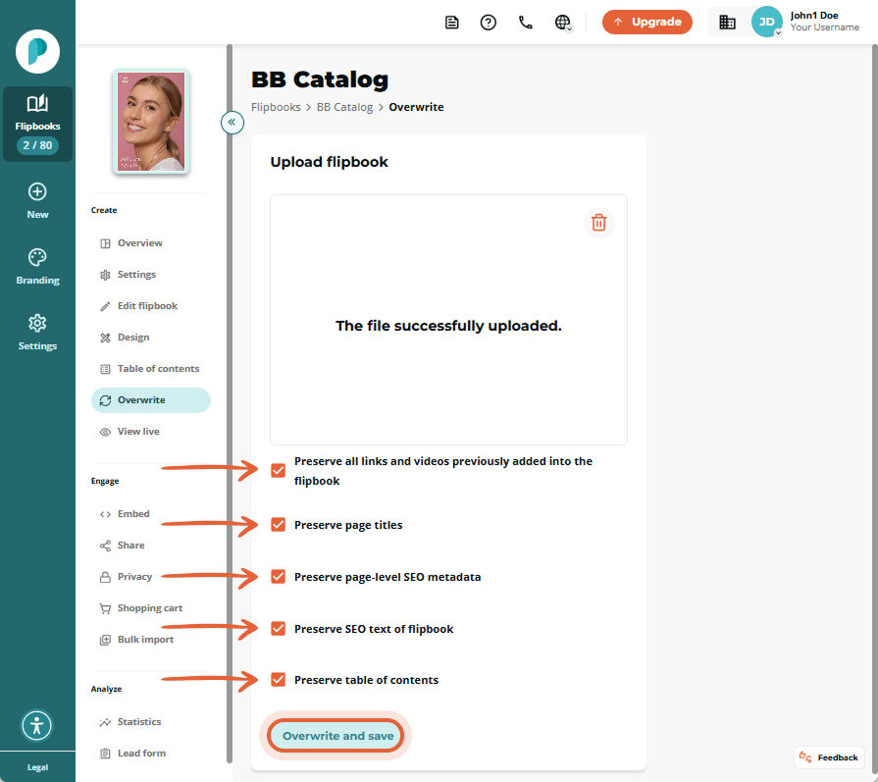Click the file upload area
The height and width of the screenshot is (782, 878).
448,320
